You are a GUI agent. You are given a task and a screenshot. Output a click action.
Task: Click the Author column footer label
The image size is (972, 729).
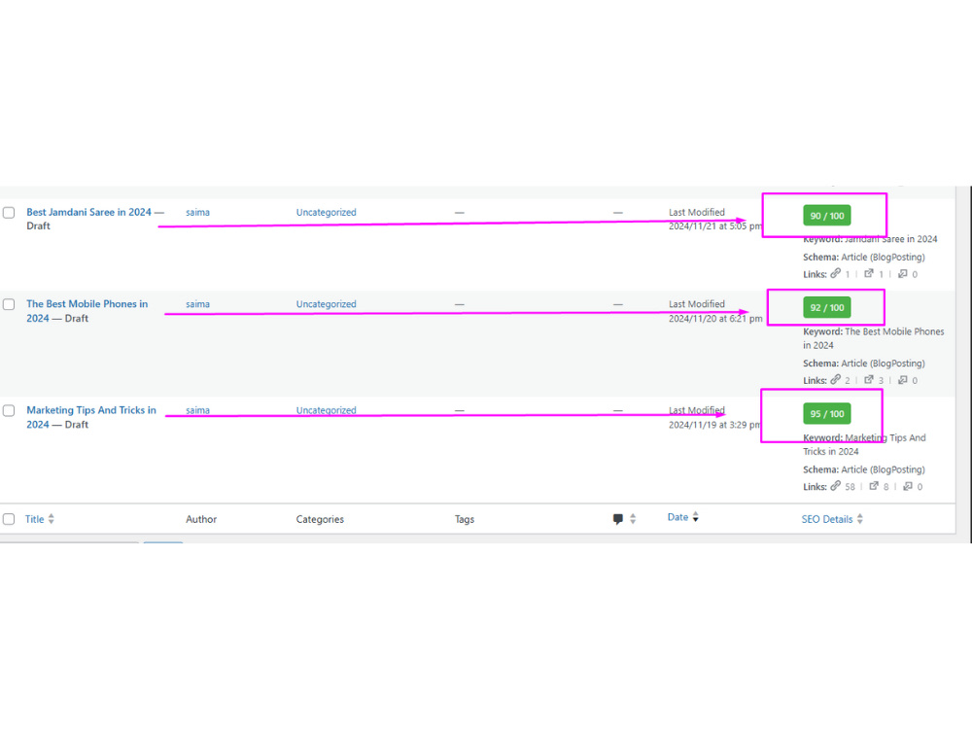point(201,519)
